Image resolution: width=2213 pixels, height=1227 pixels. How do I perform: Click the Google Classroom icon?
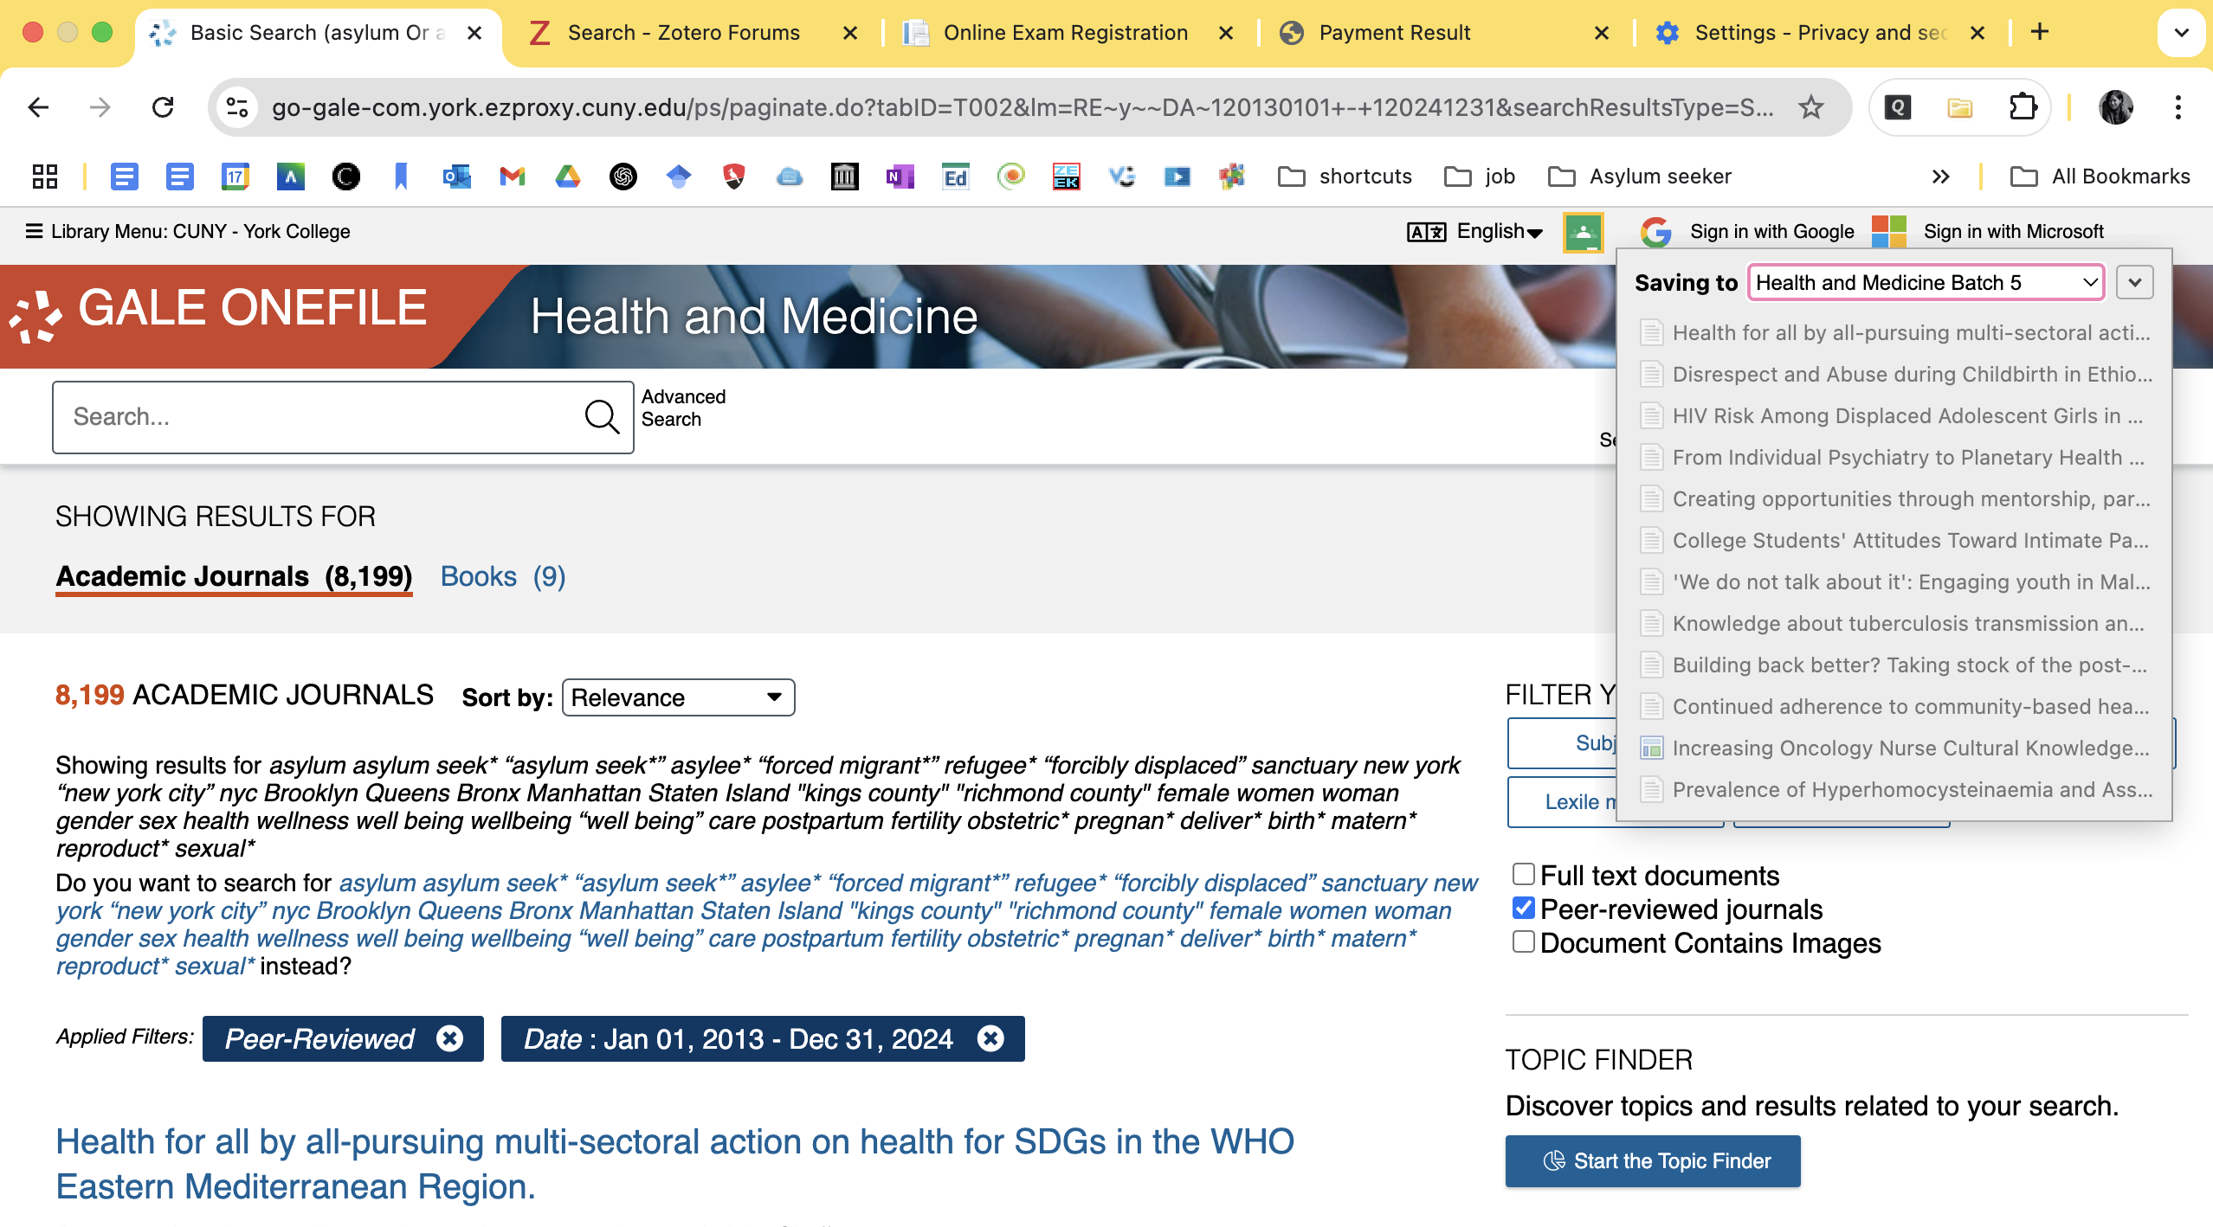tap(1583, 232)
